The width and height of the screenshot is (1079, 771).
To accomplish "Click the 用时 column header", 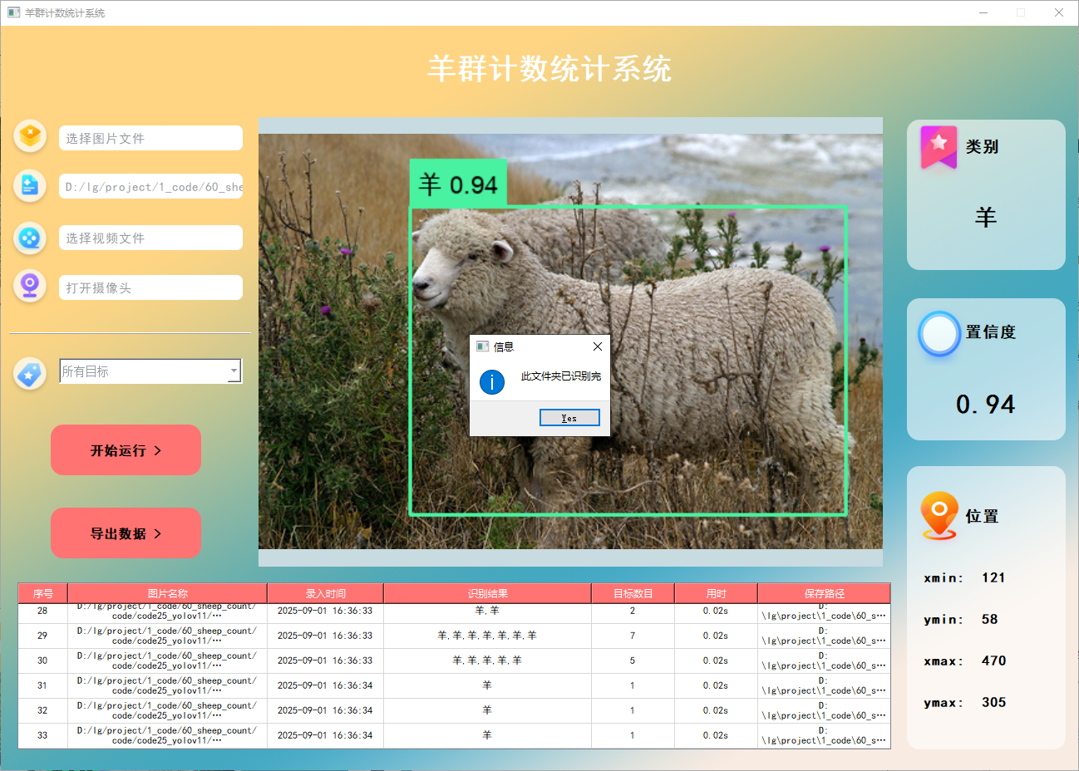I will click(x=717, y=593).
